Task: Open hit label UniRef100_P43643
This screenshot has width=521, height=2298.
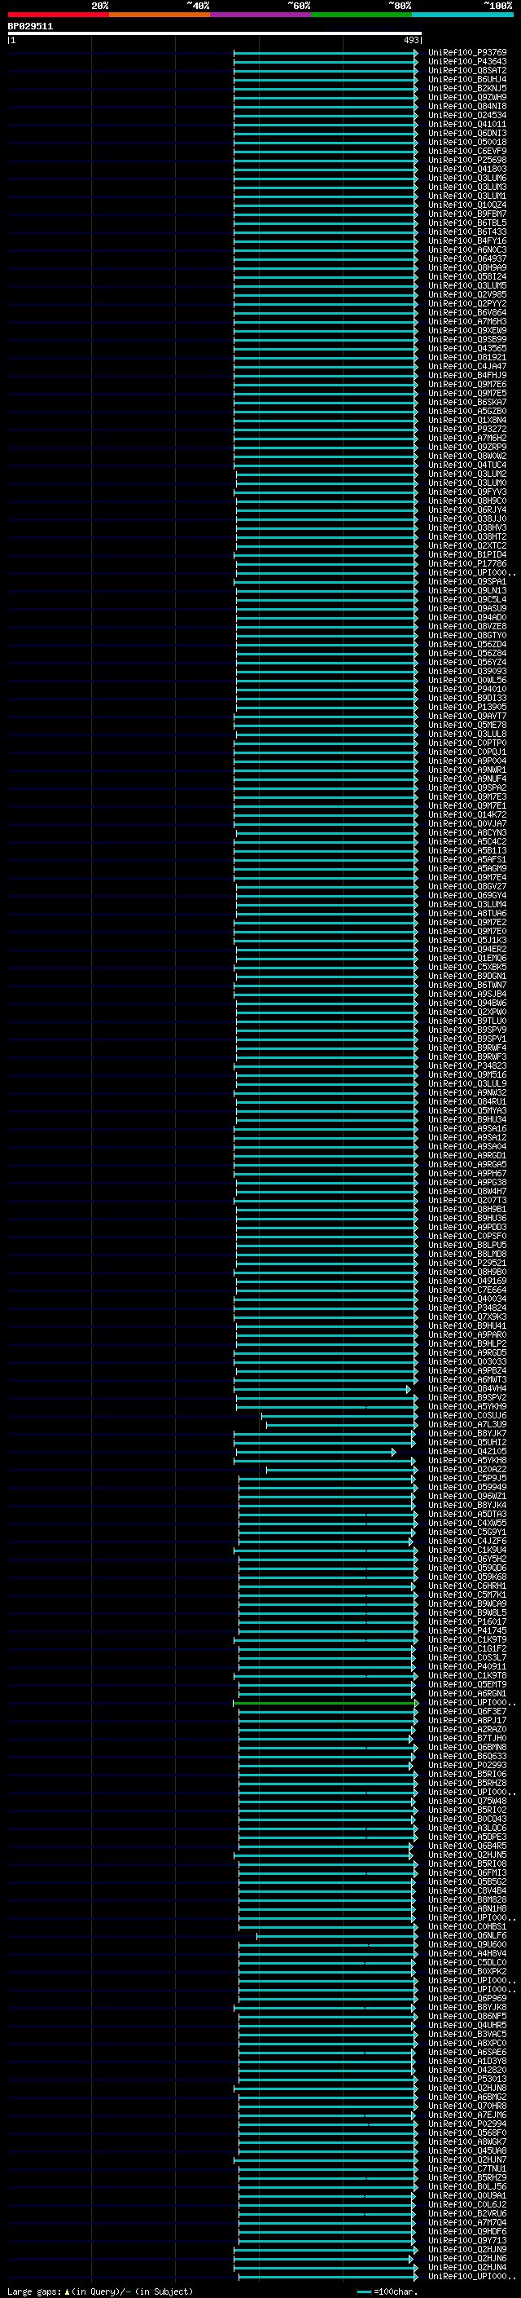Action: click(467, 62)
